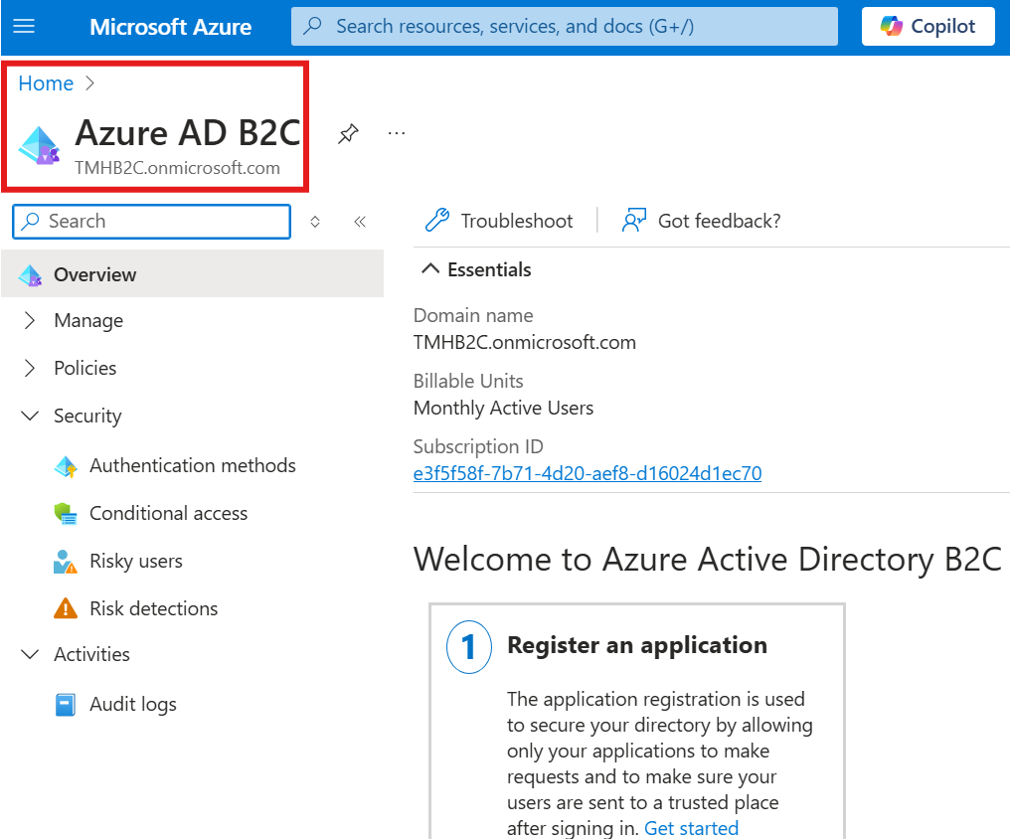Click the Risky users icon
This screenshot has height=839, width=1010.
[65, 562]
